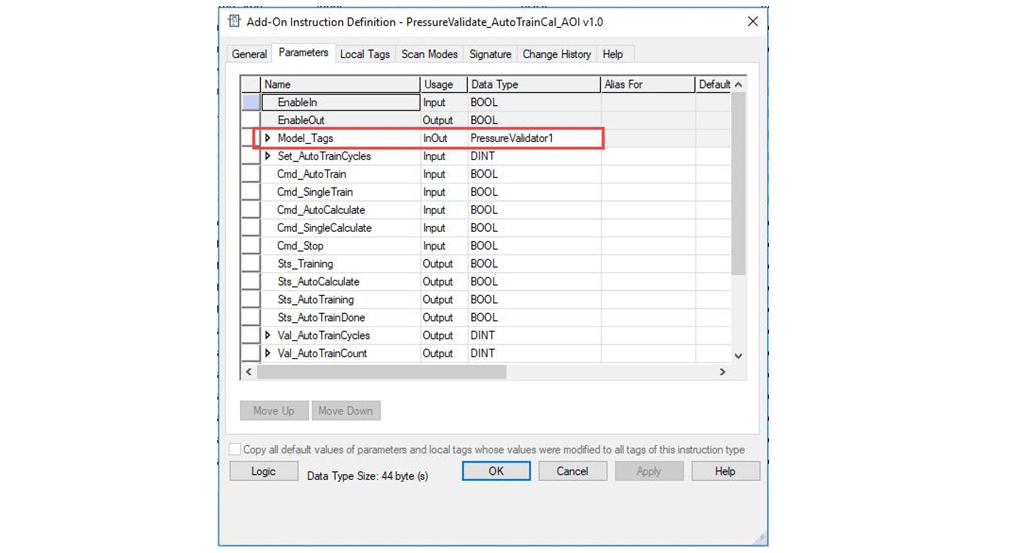Click the PressureValidator1 data type cell

coord(534,138)
